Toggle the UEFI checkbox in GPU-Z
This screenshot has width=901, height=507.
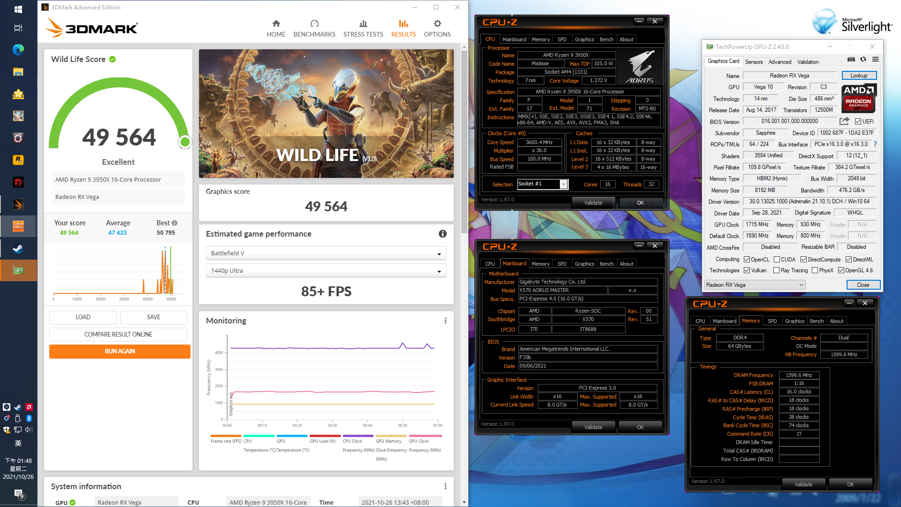858,122
